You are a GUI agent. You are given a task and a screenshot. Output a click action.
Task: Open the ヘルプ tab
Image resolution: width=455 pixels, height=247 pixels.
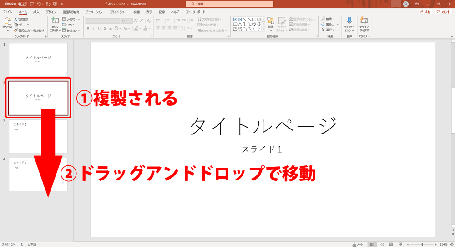click(175, 12)
